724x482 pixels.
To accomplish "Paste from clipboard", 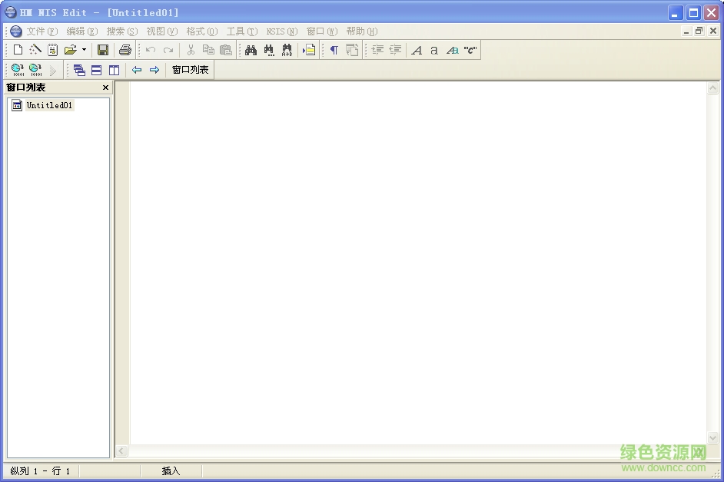I will (x=225, y=50).
